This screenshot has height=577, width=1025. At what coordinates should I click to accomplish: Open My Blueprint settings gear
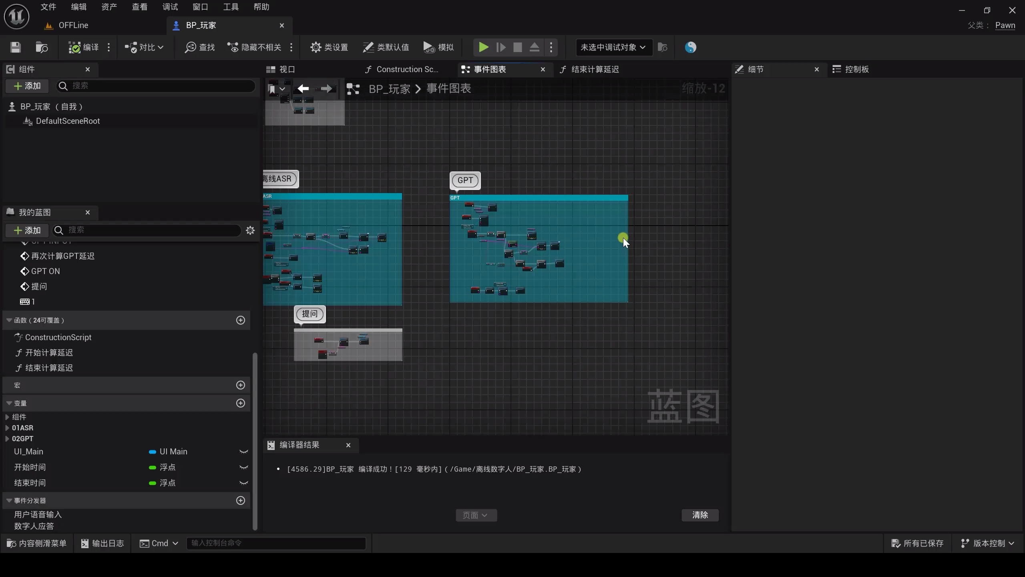point(250,230)
